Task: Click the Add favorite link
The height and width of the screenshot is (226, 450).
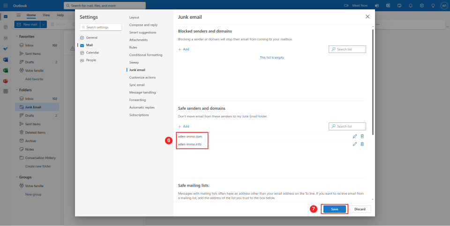Action: click(x=34, y=79)
